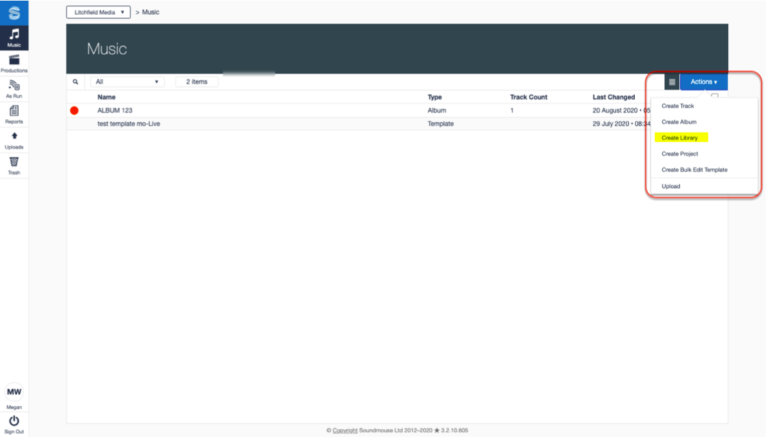Sort by the Name column header
This screenshot has width=767, height=437.
106,97
